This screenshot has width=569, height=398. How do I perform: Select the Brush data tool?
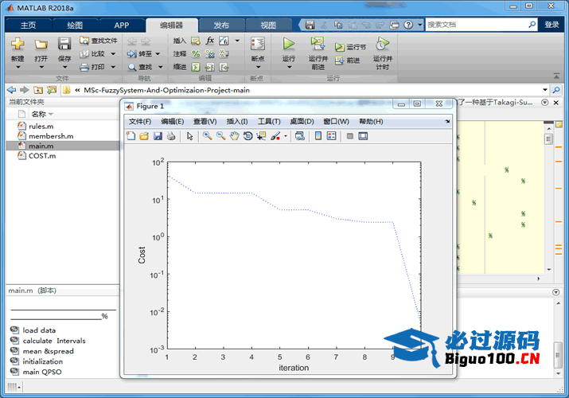(275, 136)
